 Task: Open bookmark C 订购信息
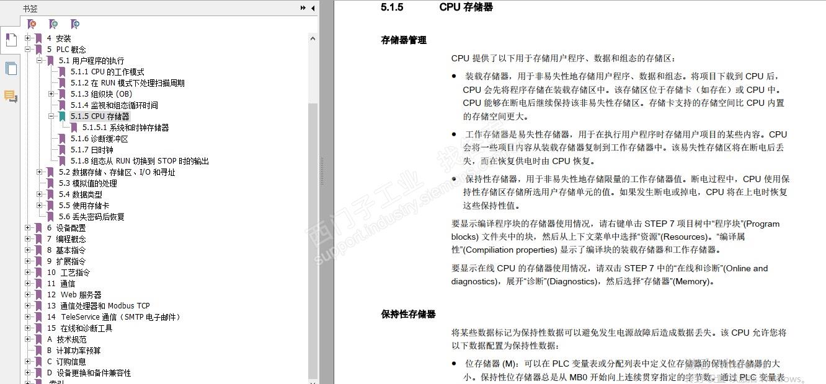tap(66, 362)
